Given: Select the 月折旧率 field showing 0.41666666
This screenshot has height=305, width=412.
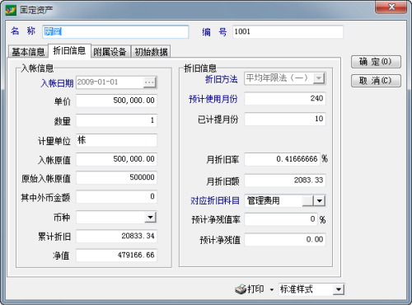Looking at the screenshot, I should 283,159.
